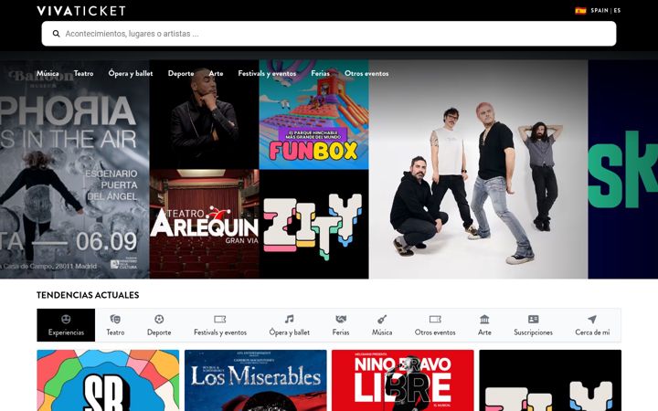Select the Teatro trend tab label
Screen dimensions: 658x411
point(115,332)
